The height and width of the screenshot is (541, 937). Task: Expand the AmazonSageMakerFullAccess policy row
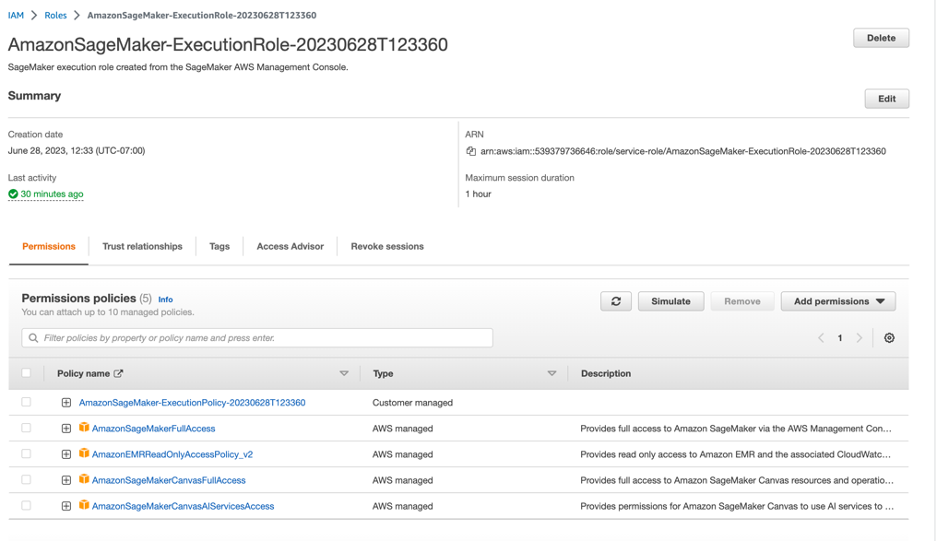tap(66, 429)
